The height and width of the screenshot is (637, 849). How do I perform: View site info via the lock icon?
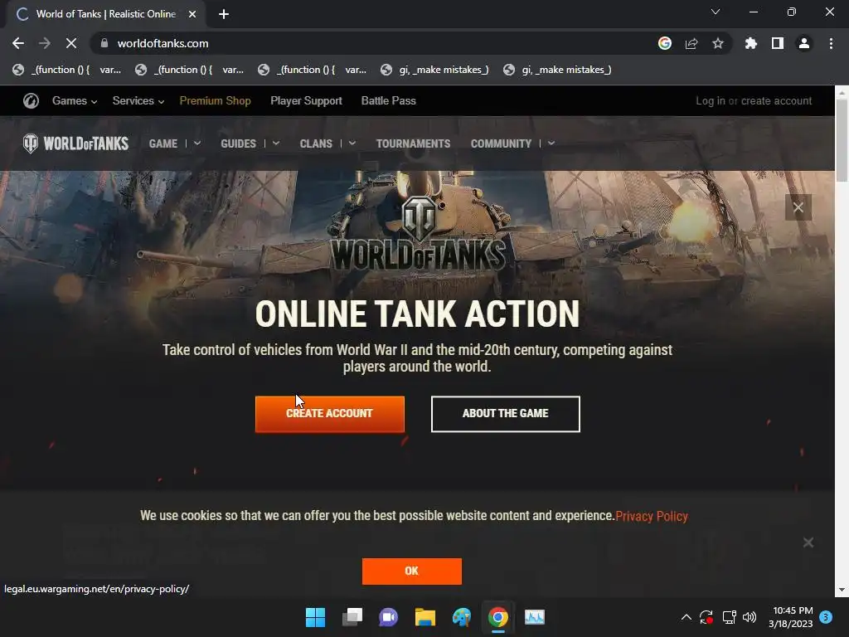(x=104, y=43)
